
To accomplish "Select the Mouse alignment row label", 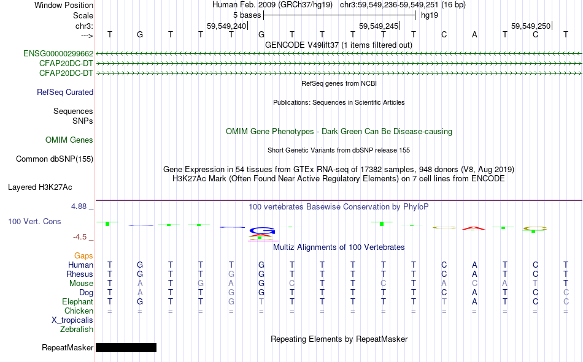I will click(82, 283).
